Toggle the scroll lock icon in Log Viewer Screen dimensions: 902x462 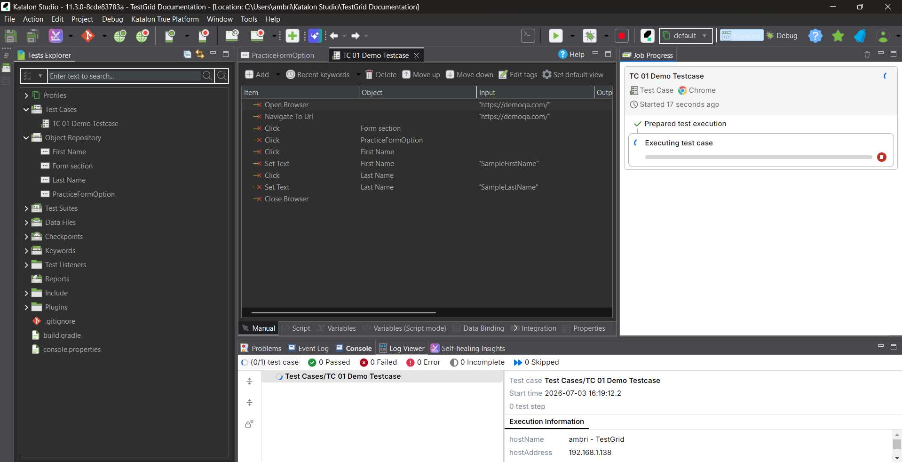click(249, 424)
